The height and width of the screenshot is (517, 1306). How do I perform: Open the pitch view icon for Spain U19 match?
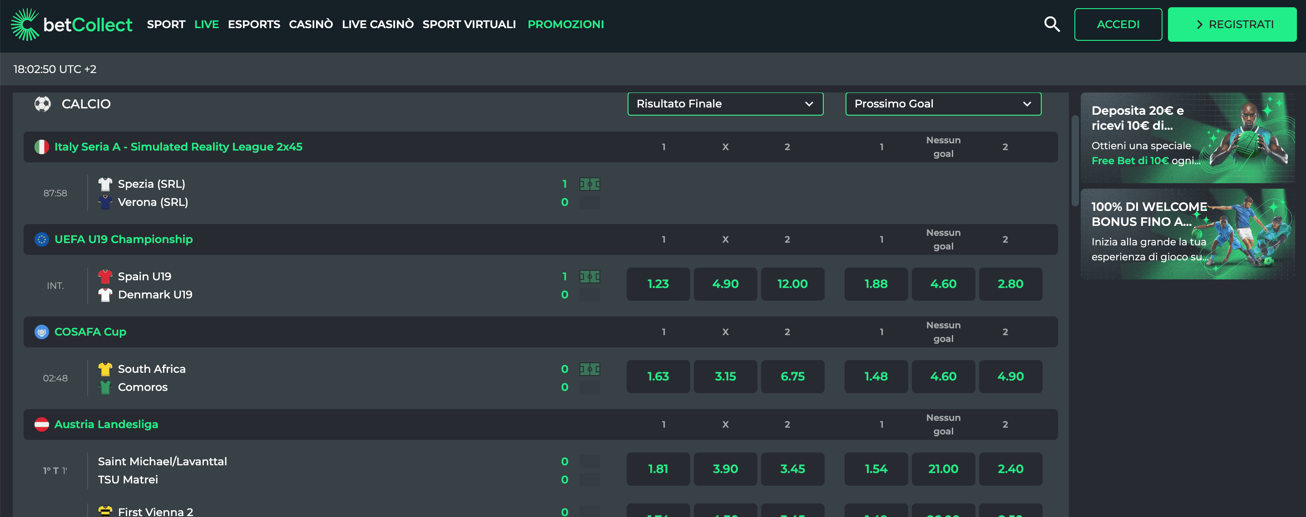(x=589, y=277)
